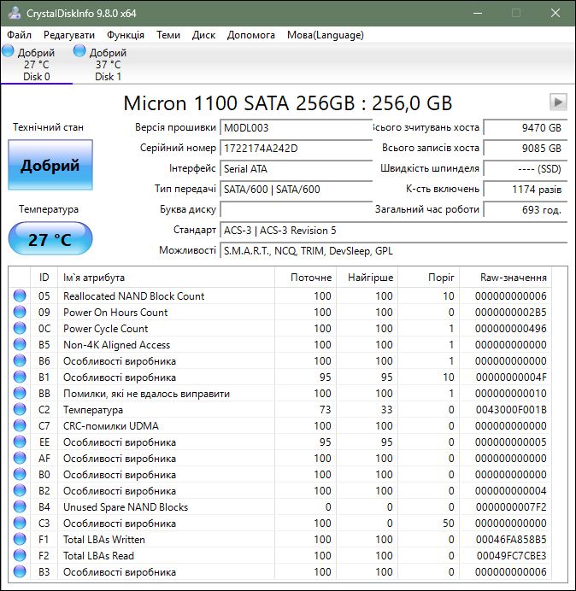
Task: Click status orb of attribute B0
Action: (x=20, y=474)
